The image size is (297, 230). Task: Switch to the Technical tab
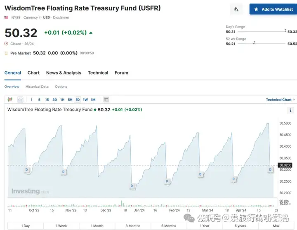98,73
